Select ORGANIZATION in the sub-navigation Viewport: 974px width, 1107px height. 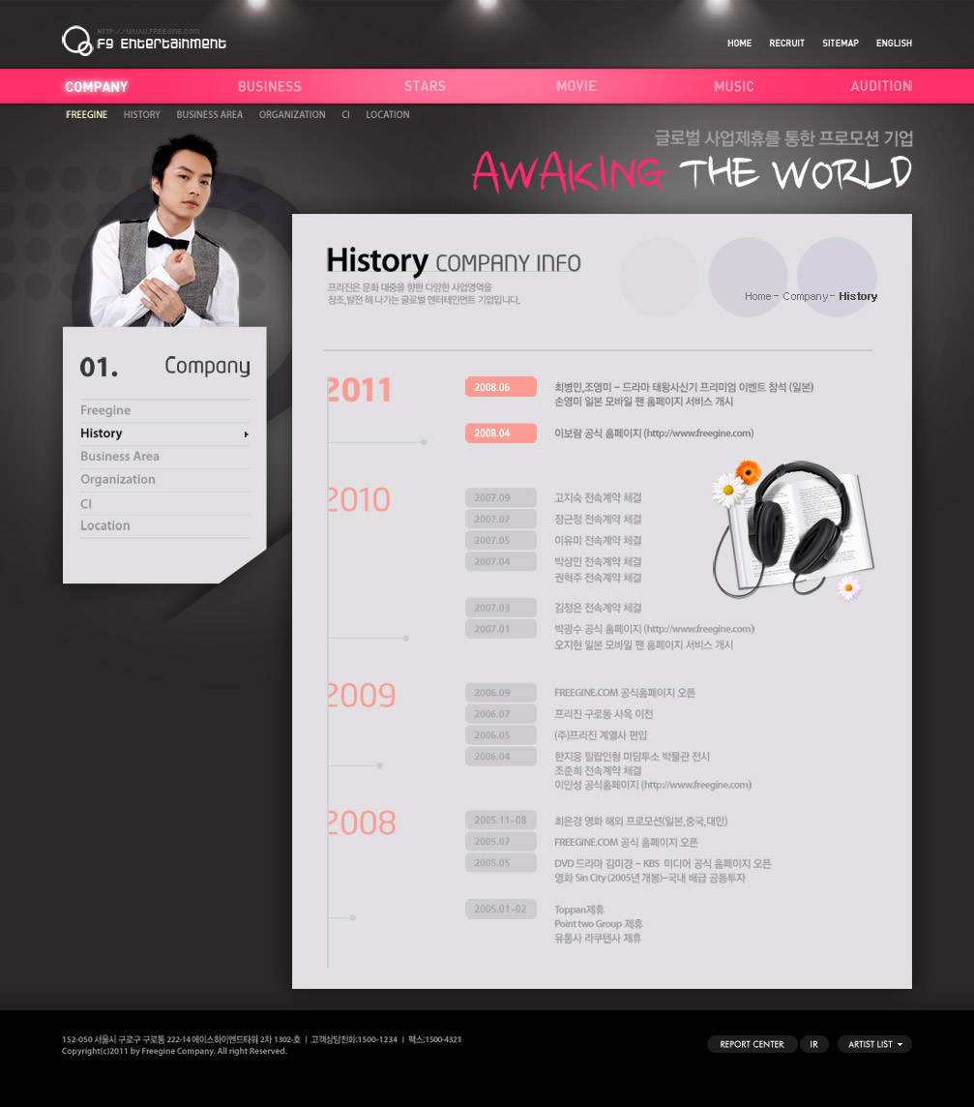(292, 115)
